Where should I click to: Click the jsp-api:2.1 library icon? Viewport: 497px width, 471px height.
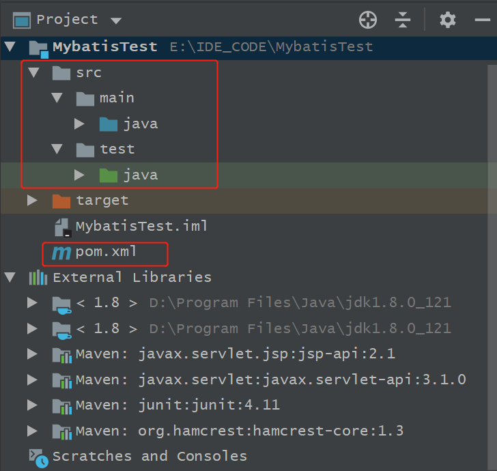pos(62,356)
